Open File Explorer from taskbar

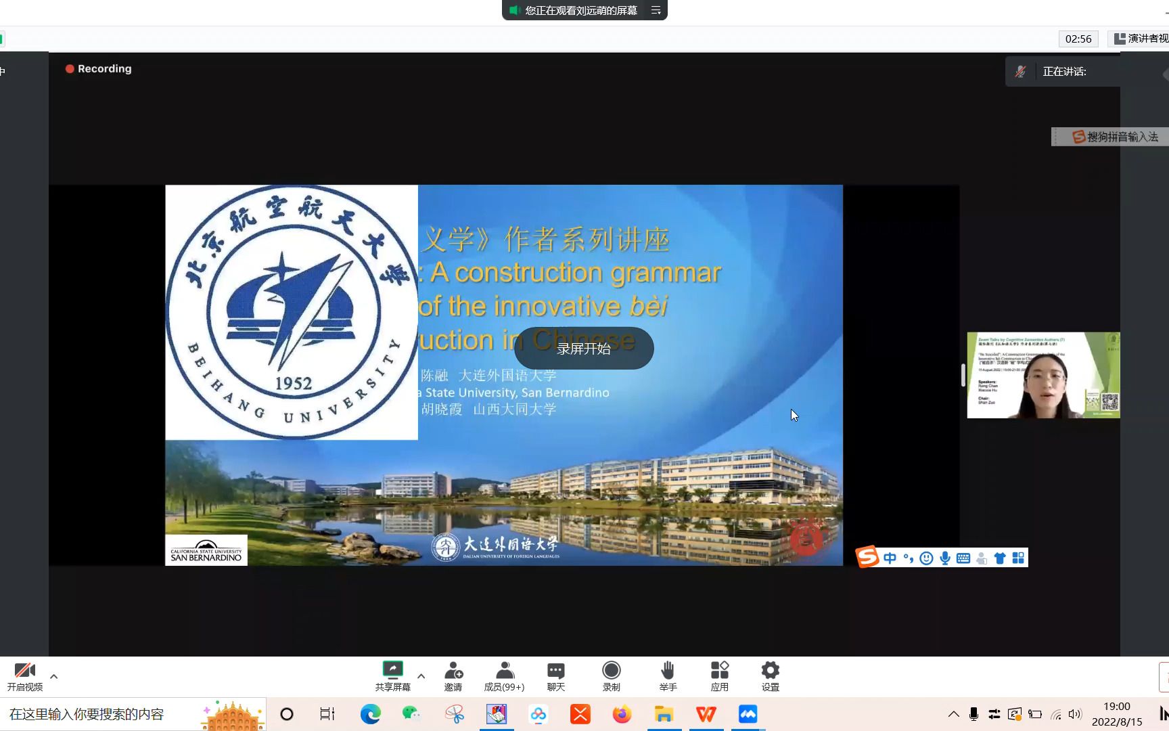tap(664, 714)
